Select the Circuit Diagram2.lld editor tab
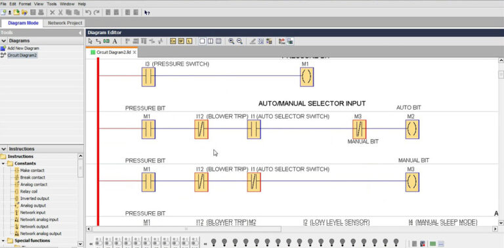The width and height of the screenshot is (504, 248). point(111,52)
